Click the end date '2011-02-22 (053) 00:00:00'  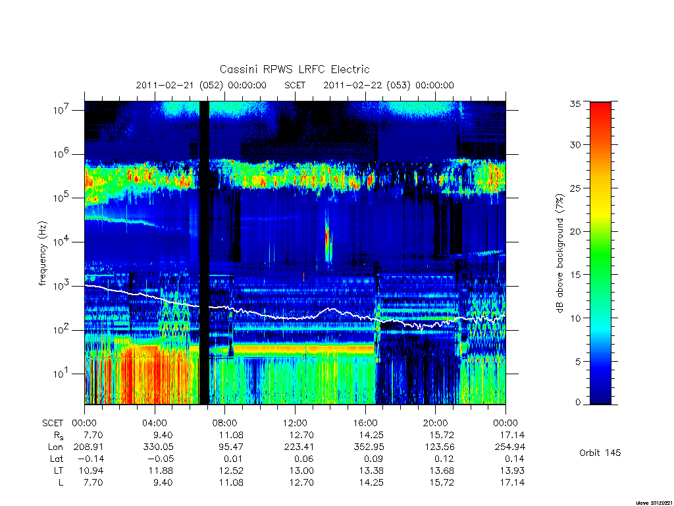[388, 85]
